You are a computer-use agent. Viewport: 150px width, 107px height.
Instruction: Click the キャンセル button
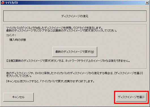pyautogui.click(x=18, y=97)
